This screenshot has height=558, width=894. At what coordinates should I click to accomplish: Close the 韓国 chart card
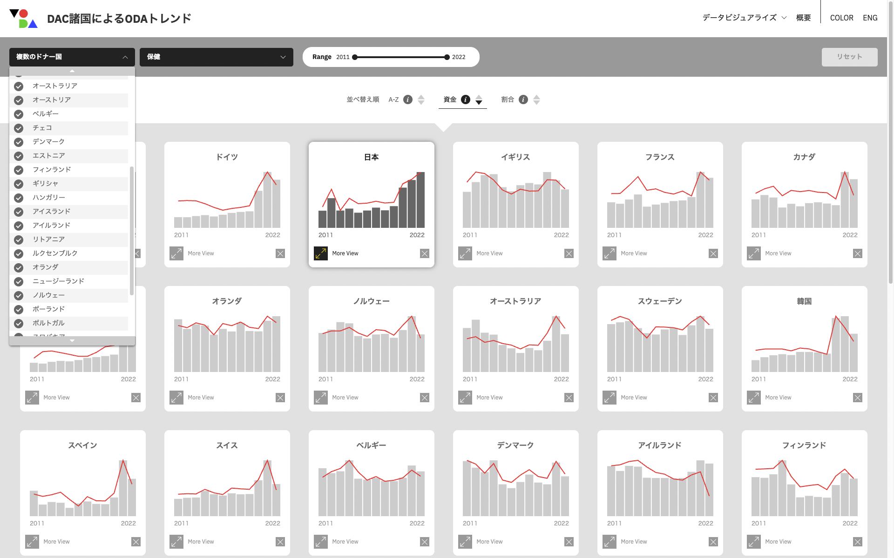[x=857, y=398]
